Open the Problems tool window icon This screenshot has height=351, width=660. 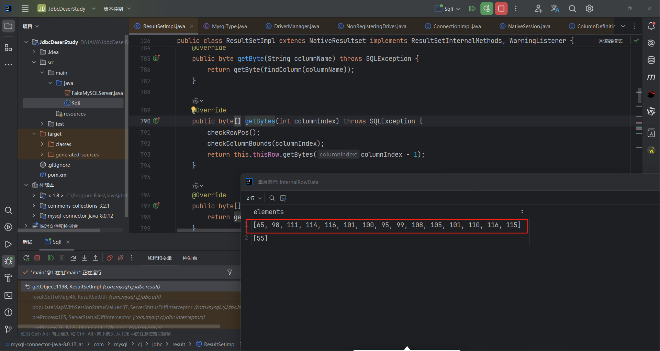(9, 312)
